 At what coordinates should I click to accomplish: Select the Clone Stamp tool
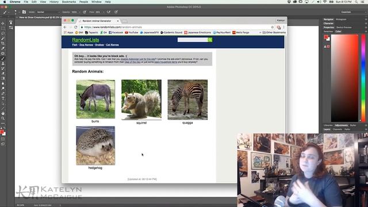click(x=3, y=63)
